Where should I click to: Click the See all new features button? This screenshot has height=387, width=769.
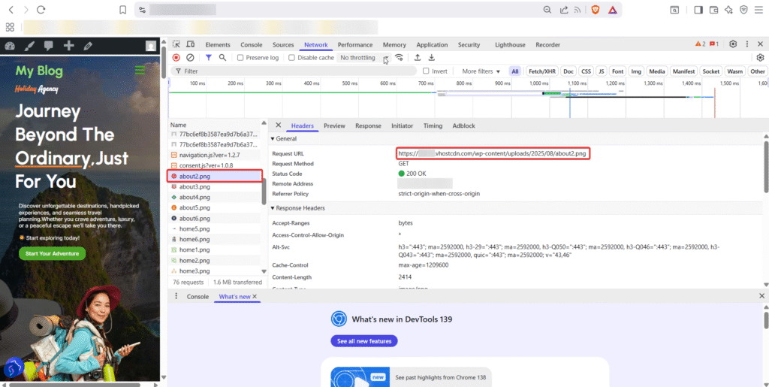tap(364, 341)
